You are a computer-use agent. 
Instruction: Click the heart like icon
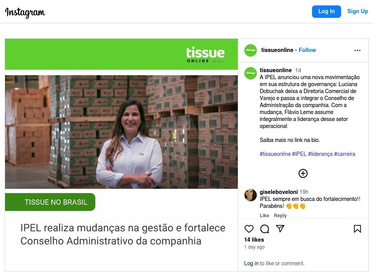point(249,229)
